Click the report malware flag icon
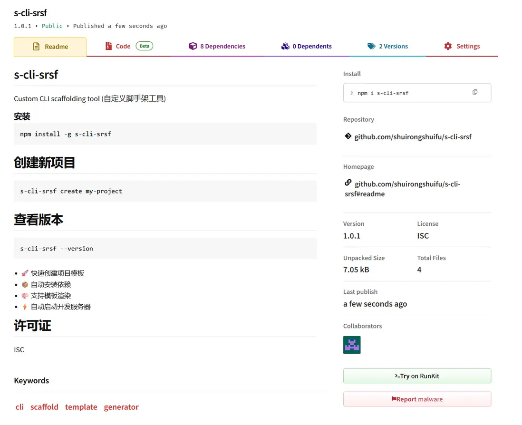 394,399
